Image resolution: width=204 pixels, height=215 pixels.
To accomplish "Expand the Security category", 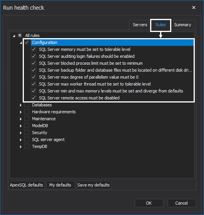I will coord(20,133).
